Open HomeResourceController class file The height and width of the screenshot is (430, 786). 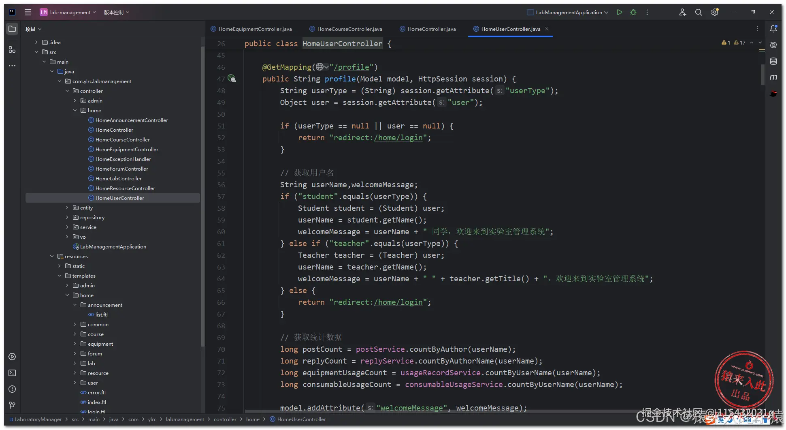pos(125,188)
